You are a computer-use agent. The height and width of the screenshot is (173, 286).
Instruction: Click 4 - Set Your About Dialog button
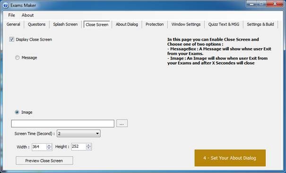click(x=230, y=158)
